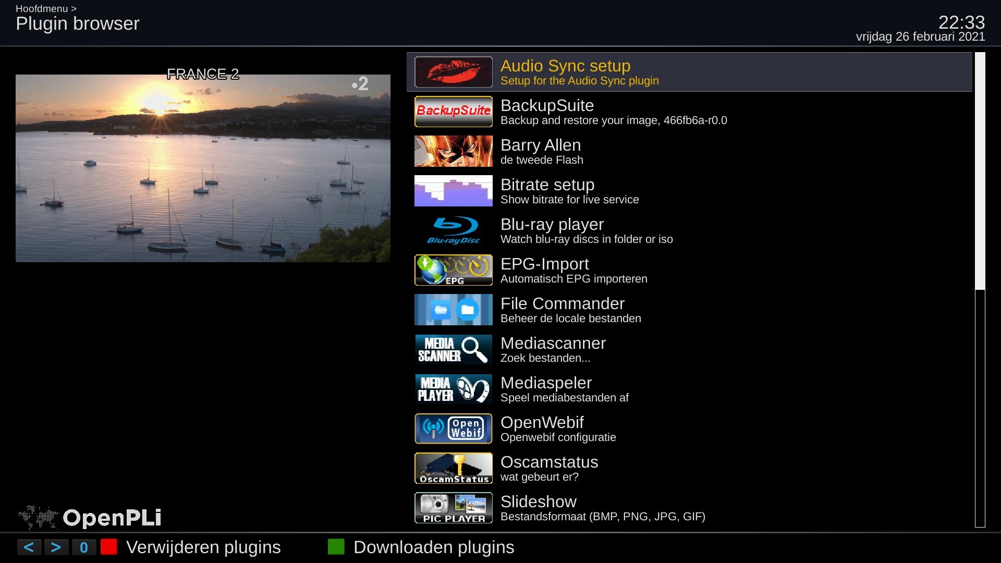Click the plugin list scrollbar
This screenshot has width=1001, height=563.
980,290
